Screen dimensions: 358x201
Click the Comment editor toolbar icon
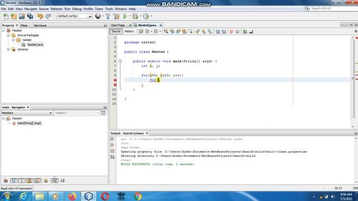(245, 31)
